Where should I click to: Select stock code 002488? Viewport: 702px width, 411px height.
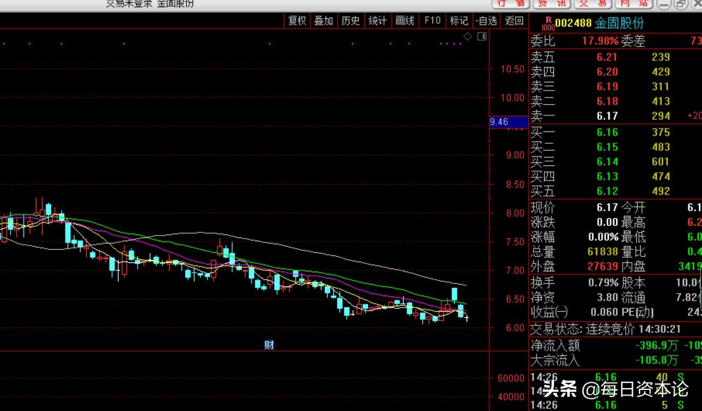574,23
